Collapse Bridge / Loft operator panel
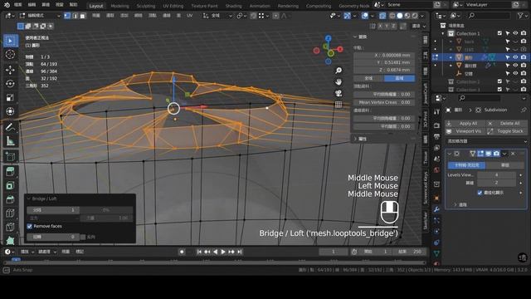The image size is (531, 299). pyautogui.click(x=29, y=199)
